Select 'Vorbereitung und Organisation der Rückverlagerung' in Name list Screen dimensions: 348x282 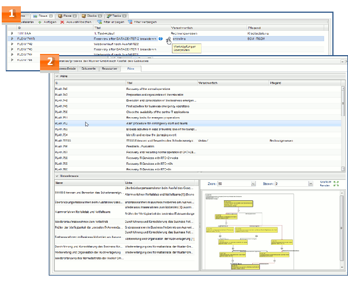(89, 252)
